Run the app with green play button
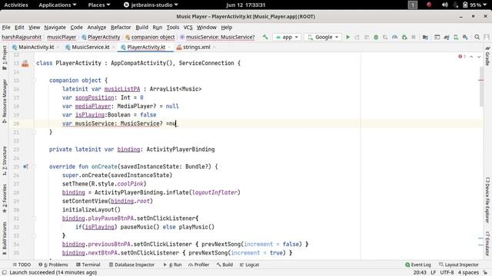Image resolution: width=492 pixels, height=276 pixels. [x=347, y=37]
